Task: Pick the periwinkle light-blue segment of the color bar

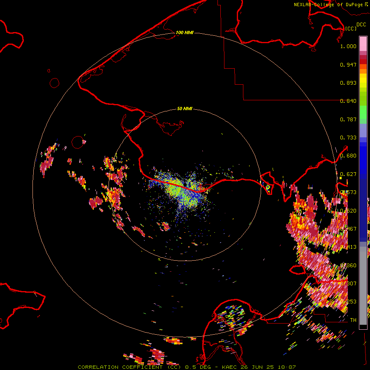Action: point(363,130)
